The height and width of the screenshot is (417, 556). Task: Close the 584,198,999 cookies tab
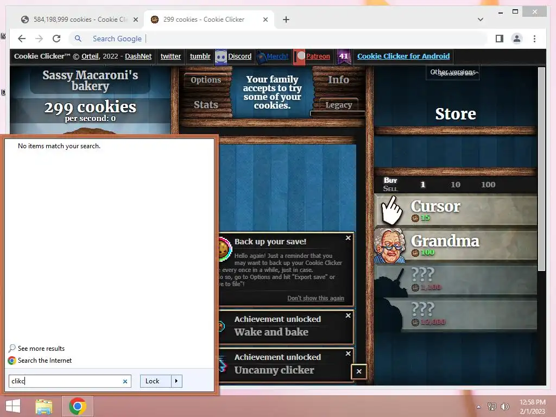tap(135, 20)
